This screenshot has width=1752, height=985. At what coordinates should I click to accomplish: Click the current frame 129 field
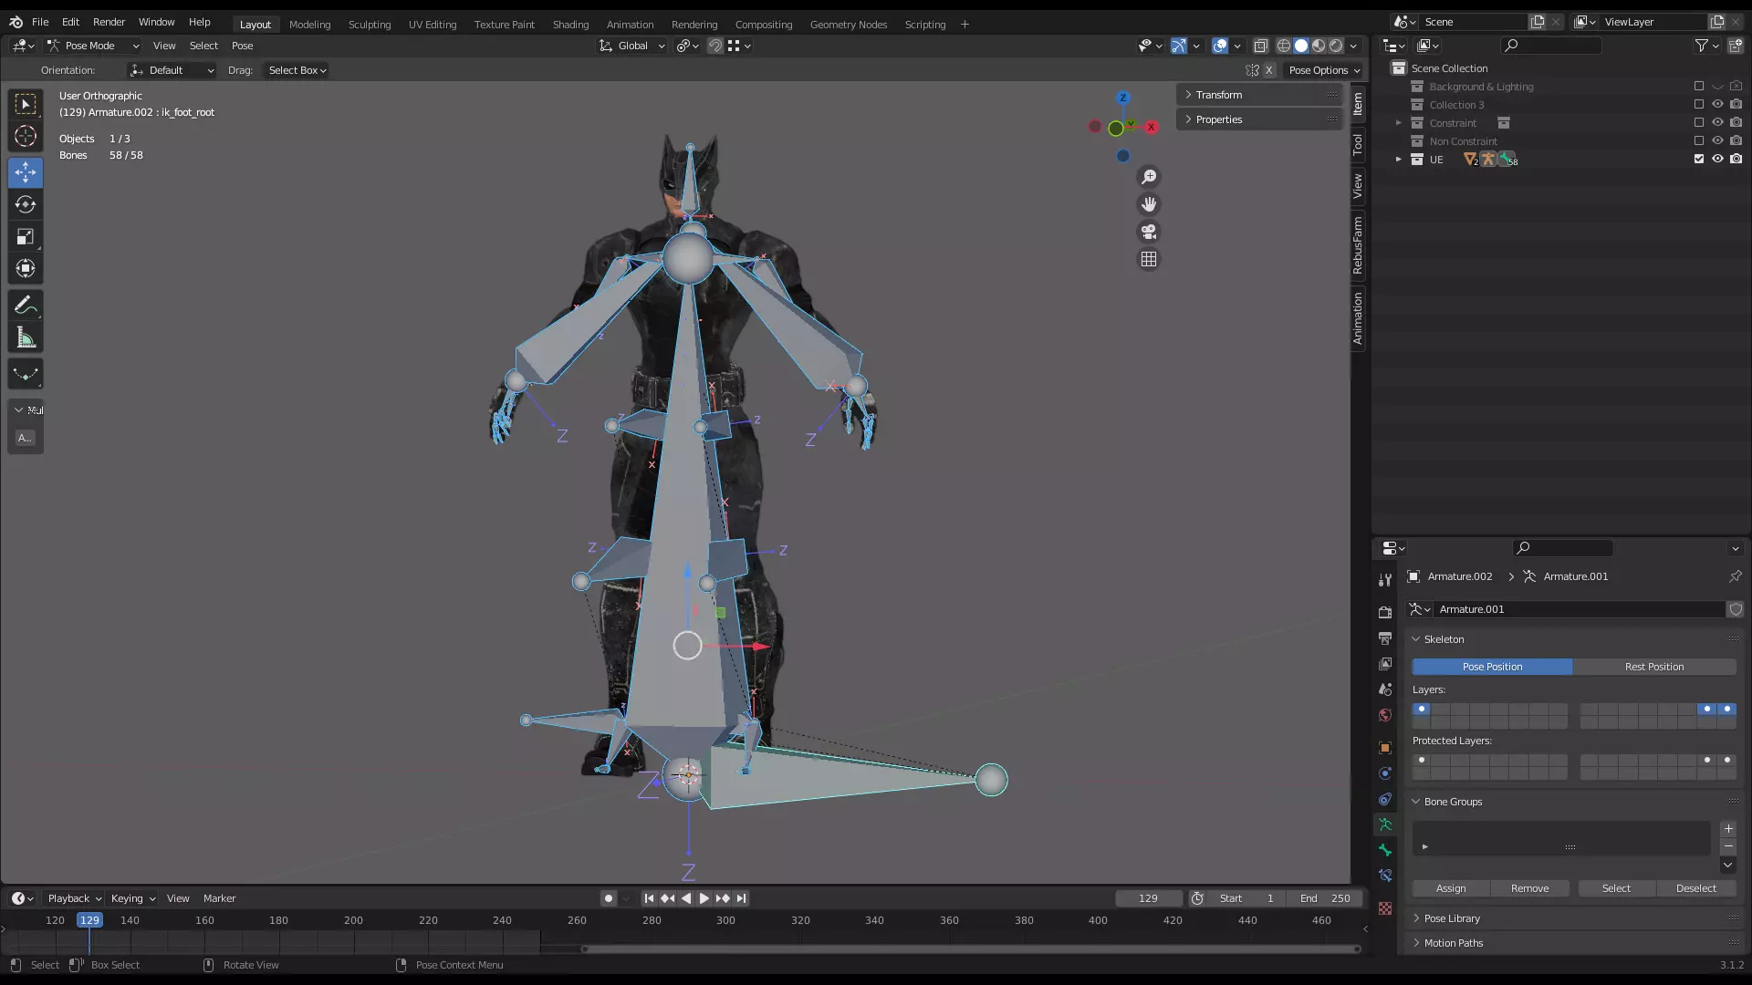click(x=1148, y=898)
